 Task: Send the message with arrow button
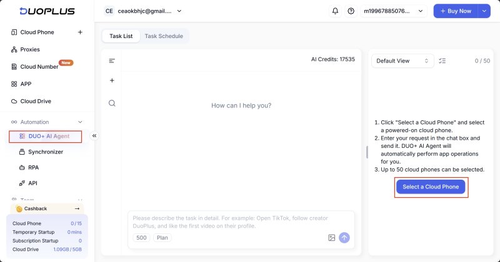pos(344,238)
